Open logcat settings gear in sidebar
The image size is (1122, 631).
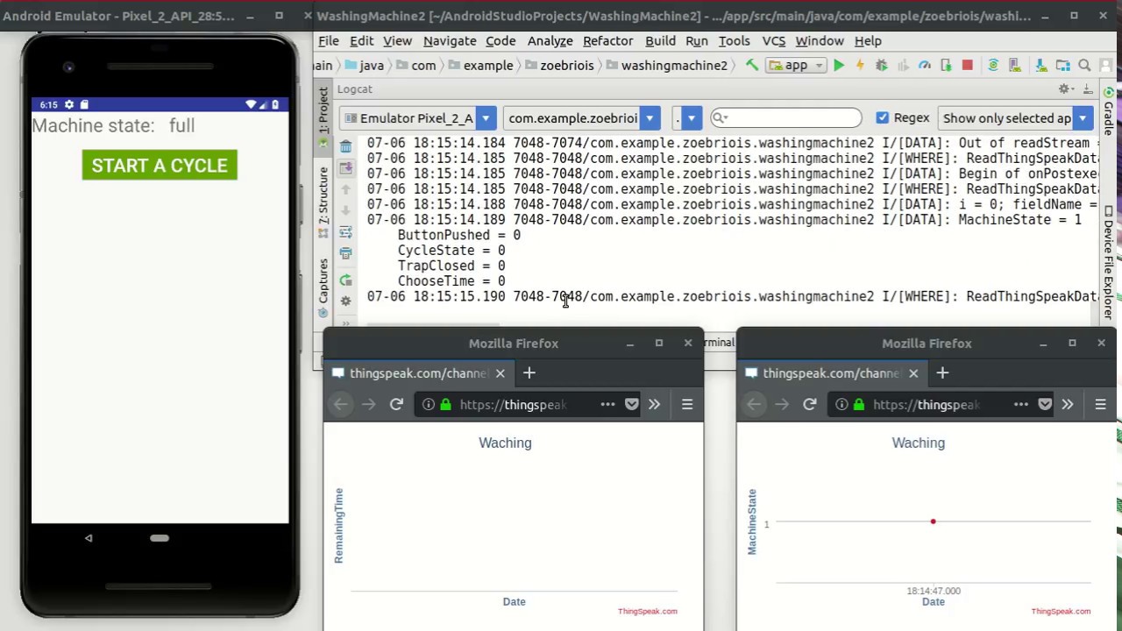pyautogui.click(x=345, y=301)
